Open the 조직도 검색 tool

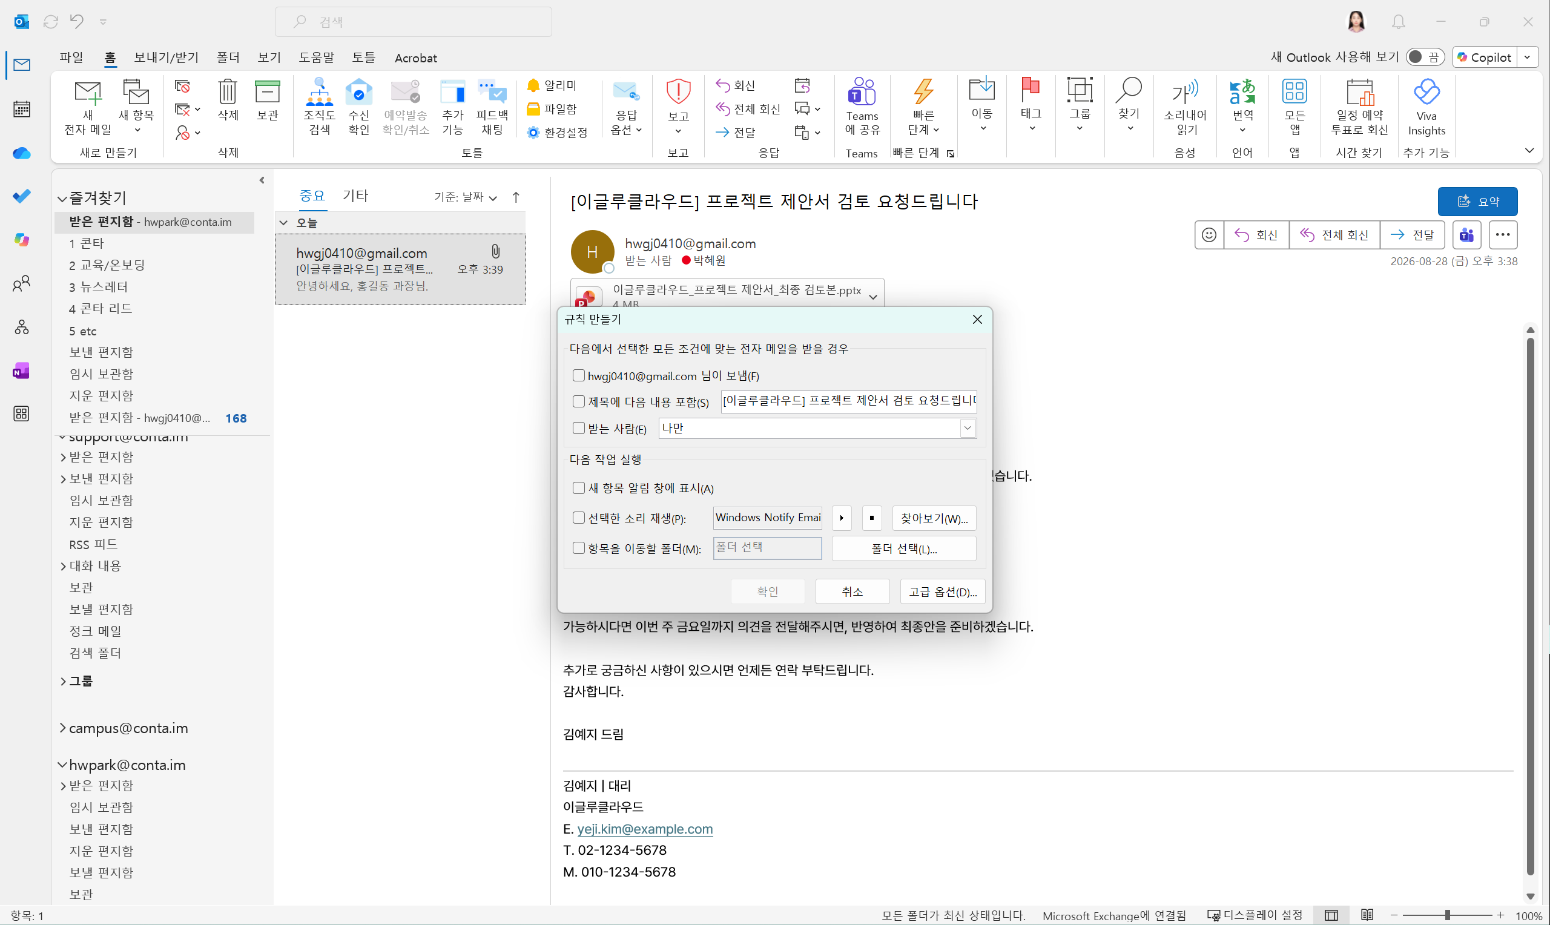319,107
